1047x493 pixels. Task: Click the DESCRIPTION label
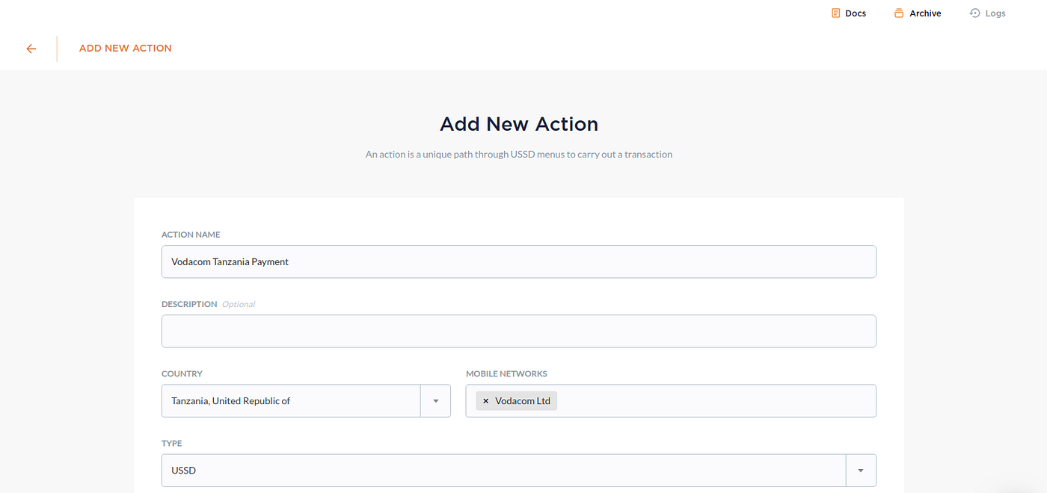[189, 304]
